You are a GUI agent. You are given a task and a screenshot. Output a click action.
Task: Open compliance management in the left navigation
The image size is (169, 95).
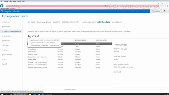(12, 31)
